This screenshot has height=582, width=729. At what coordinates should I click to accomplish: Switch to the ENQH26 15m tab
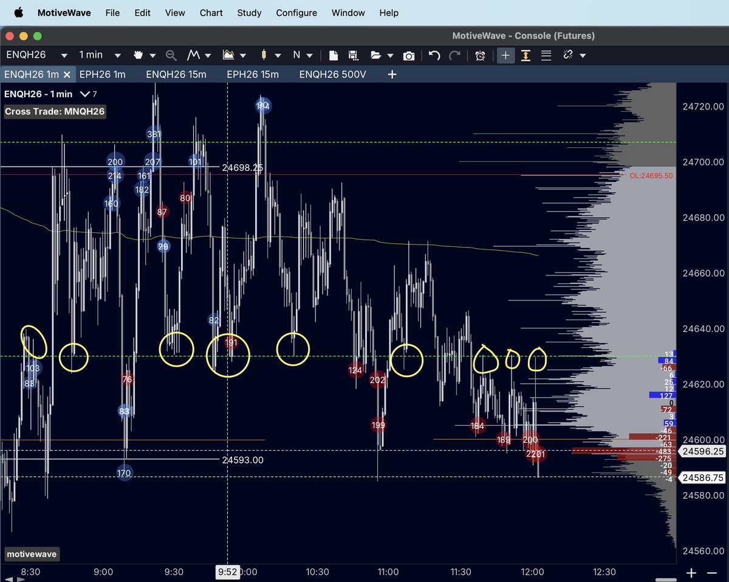pos(176,74)
